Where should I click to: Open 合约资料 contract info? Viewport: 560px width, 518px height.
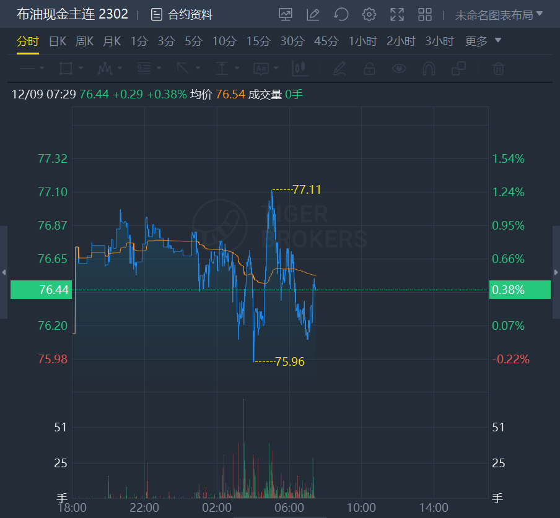point(182,14)
